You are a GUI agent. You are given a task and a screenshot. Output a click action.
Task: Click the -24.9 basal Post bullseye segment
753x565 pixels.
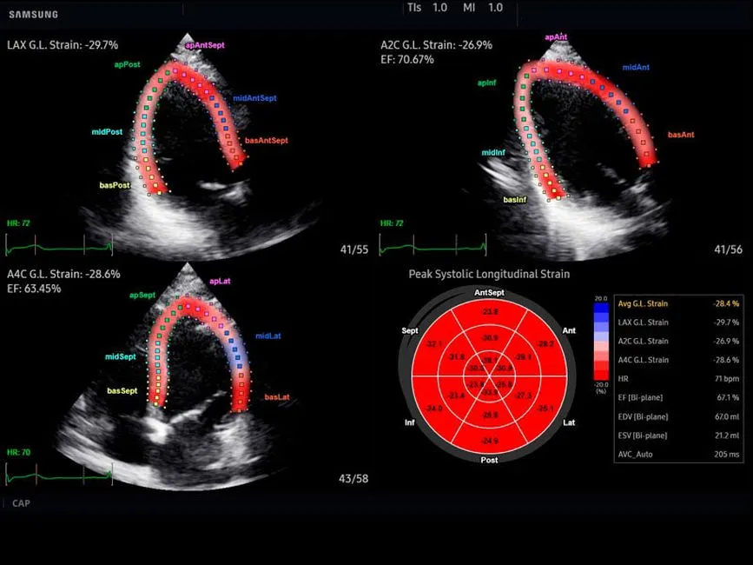[x=491, y=442]
